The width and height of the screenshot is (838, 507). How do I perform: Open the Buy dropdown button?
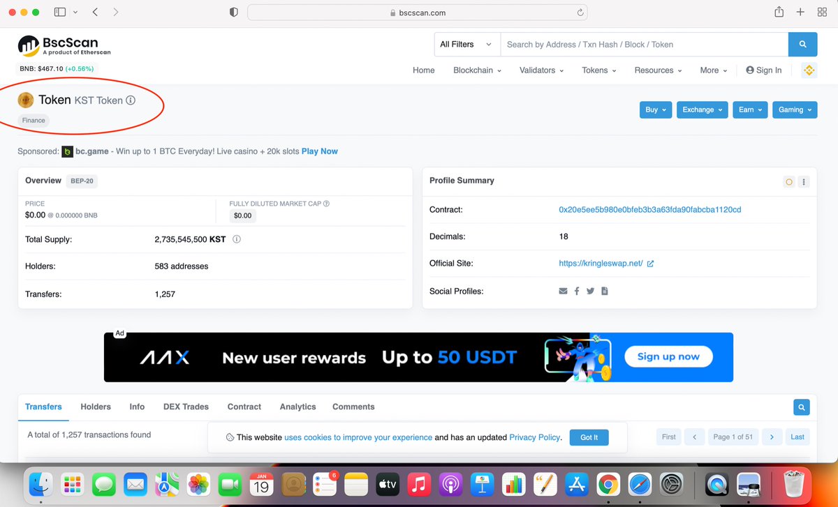click(656, 109)
